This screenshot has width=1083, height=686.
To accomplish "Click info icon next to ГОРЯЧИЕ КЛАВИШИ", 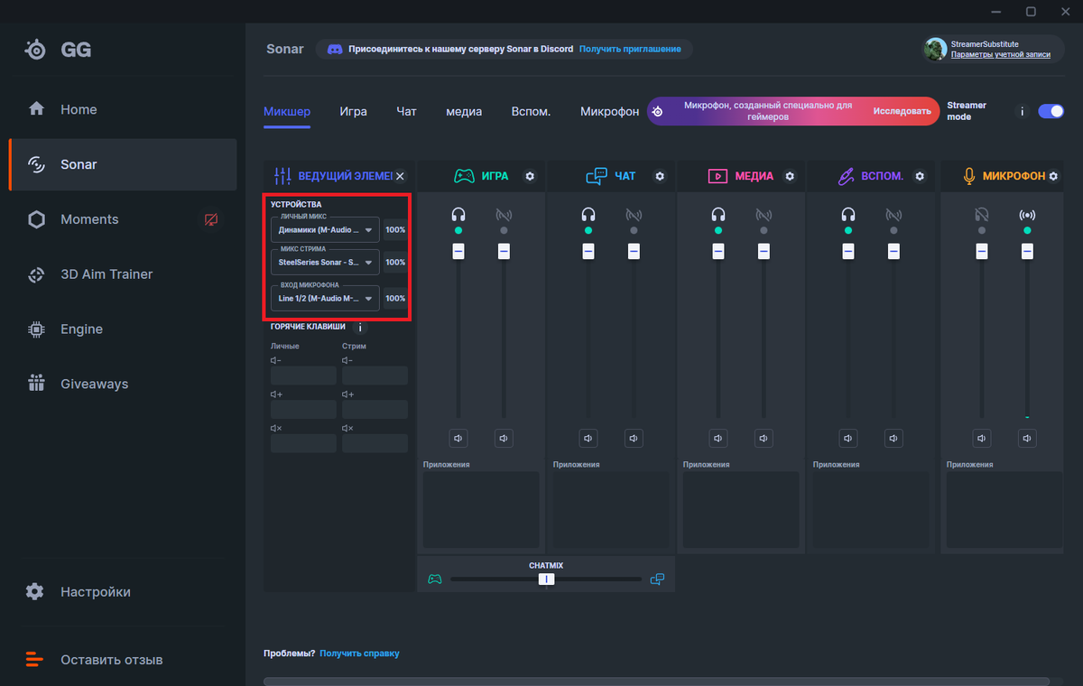I will tap(359, 328).
